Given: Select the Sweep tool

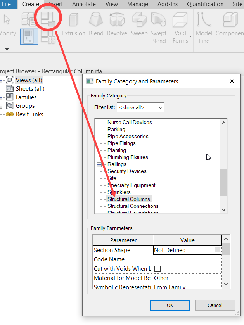Looking at the screenshot, I should coord(139,23).
